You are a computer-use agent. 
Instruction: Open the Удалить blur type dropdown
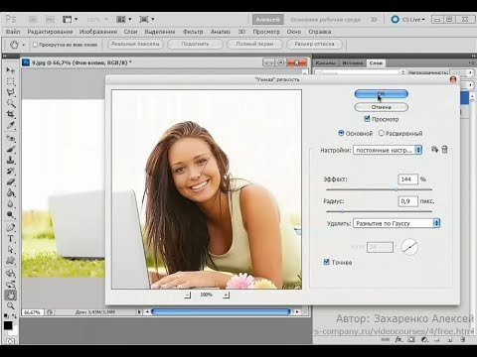coord(397,223)
